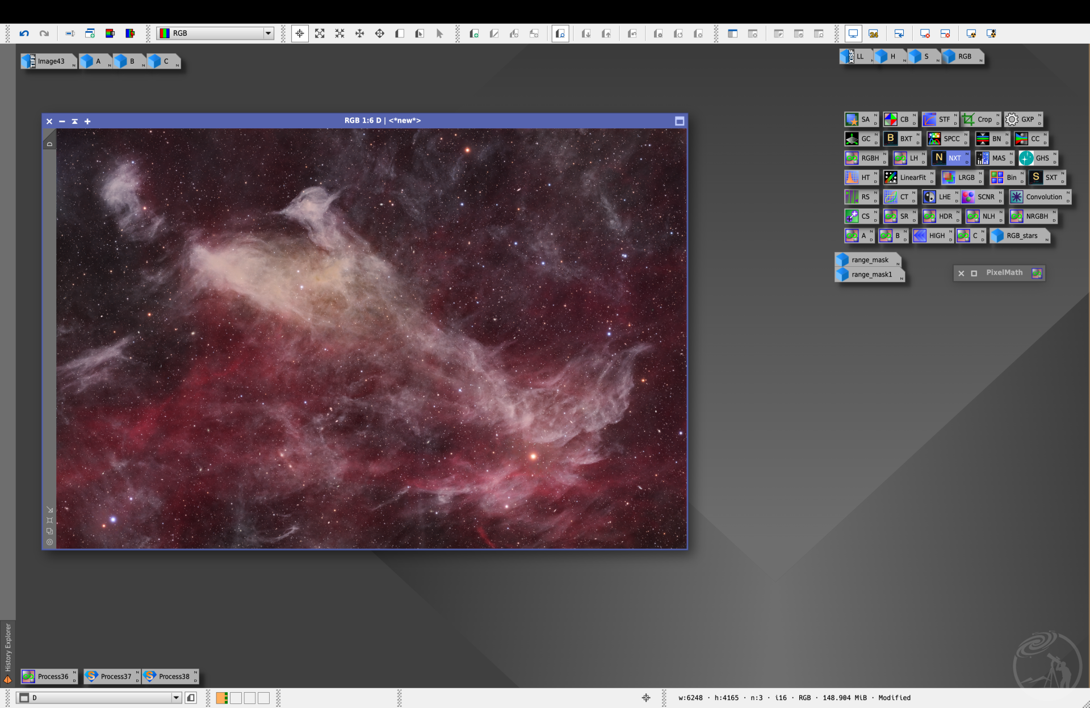Click the H image icon
Screen dimensions: 1090x708
coord(890,56)
